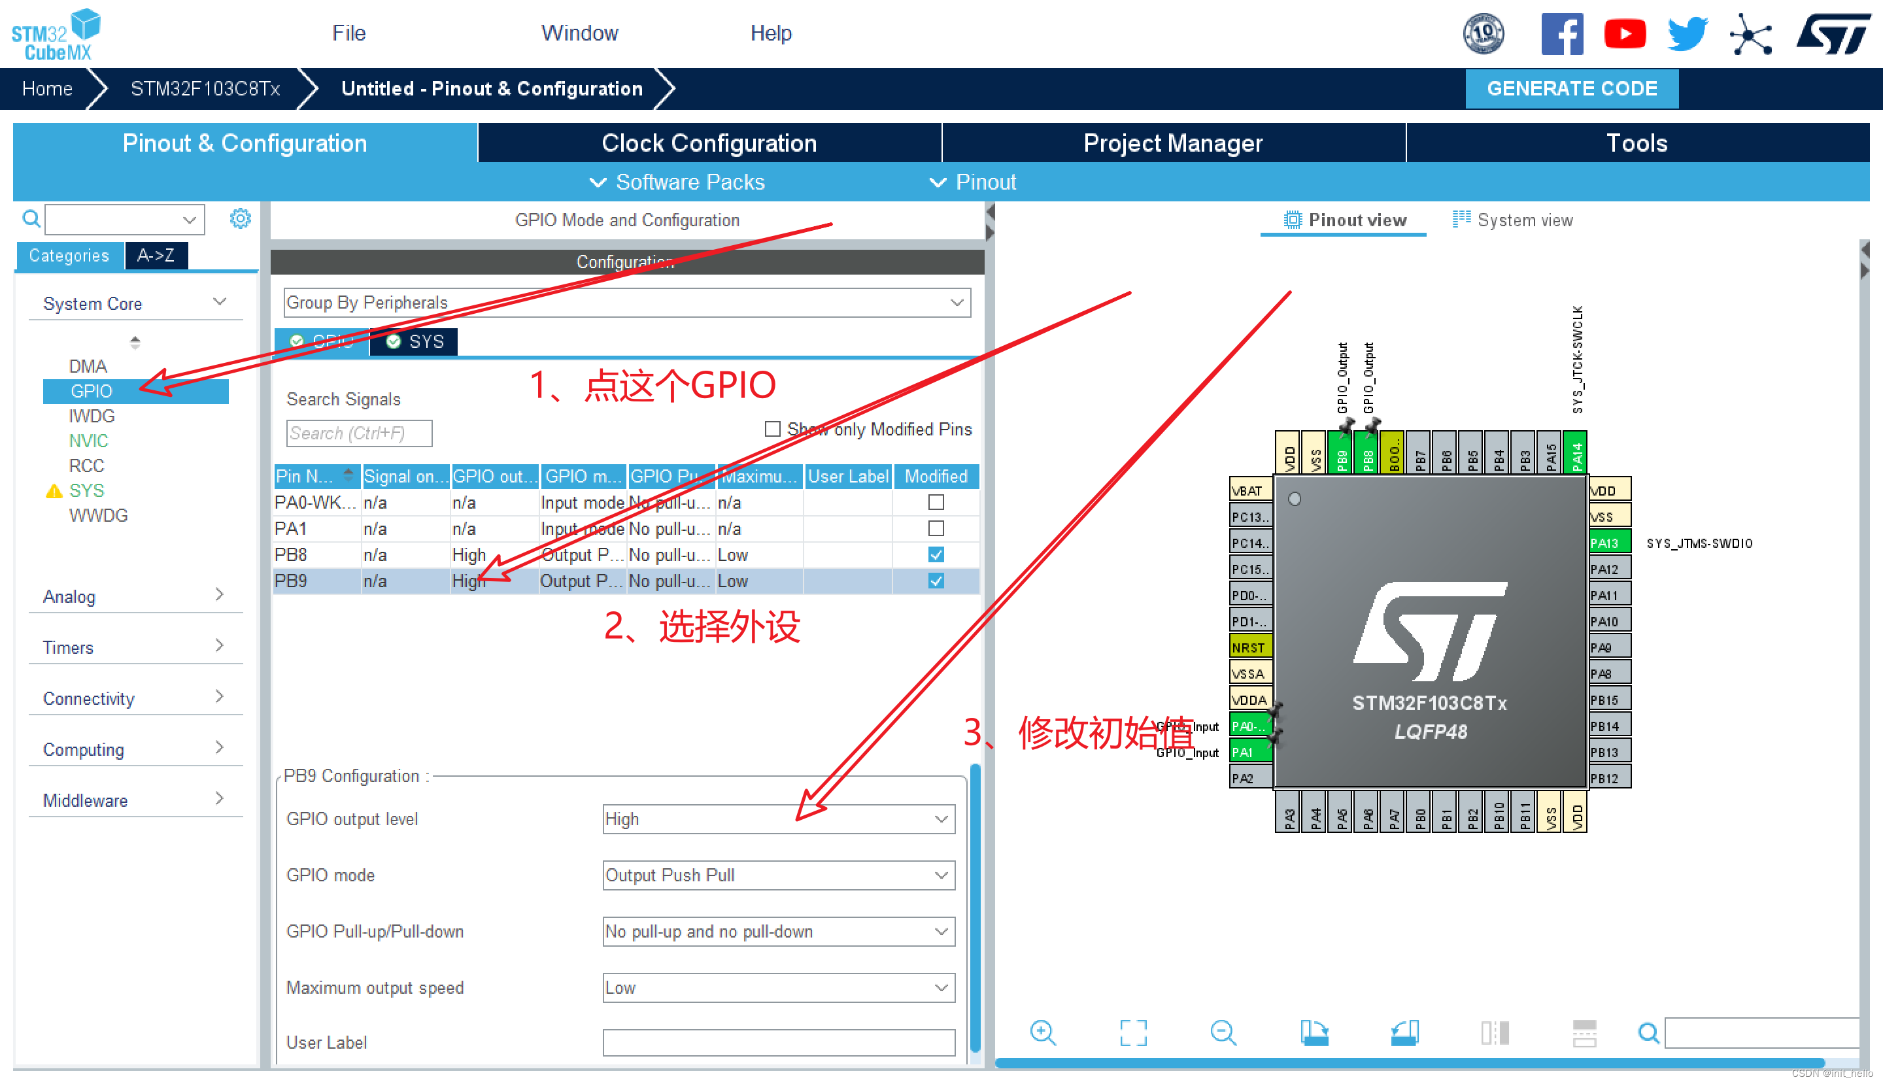
Task: Click the rotate clockwise icon
Action: [1314, 1032]
